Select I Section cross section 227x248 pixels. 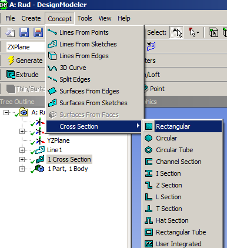pyautogui.click(x=182, y=173)
